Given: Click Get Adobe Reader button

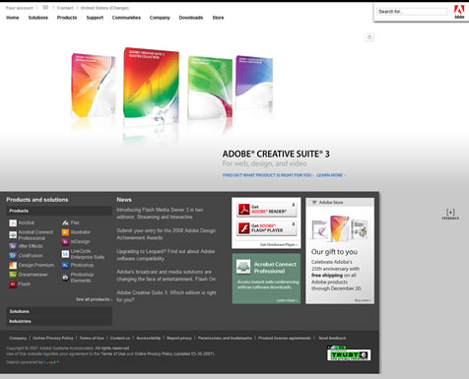Looking at the screenshot, I should tap(267, 210).
